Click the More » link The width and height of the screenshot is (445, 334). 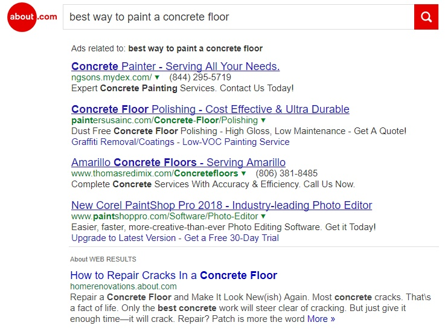(x=321, y=318)
